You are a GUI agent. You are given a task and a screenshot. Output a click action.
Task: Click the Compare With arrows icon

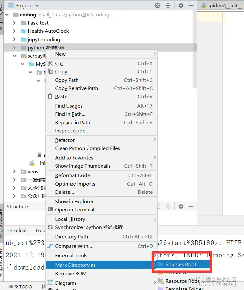click(50, 246)
